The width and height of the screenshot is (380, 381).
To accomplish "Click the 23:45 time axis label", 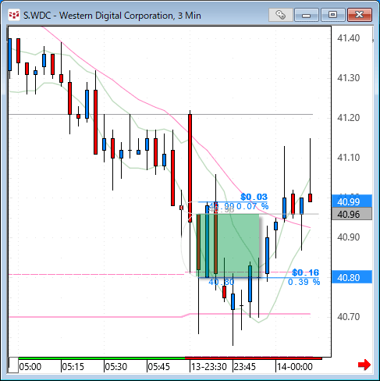I will pos(244,367).
